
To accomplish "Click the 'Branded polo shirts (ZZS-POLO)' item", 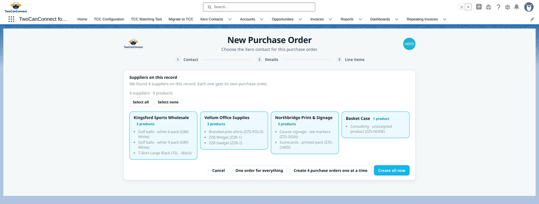I will (x=236, y=132).
